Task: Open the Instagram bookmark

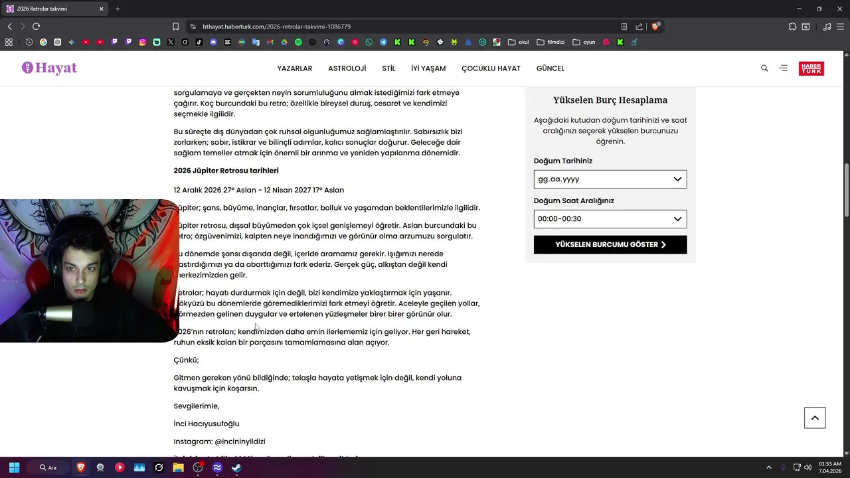Action: 142,42
